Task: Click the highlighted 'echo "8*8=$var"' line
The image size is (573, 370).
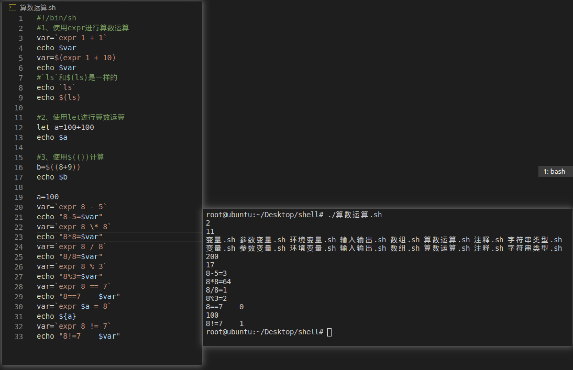Action: click(69, 237)
